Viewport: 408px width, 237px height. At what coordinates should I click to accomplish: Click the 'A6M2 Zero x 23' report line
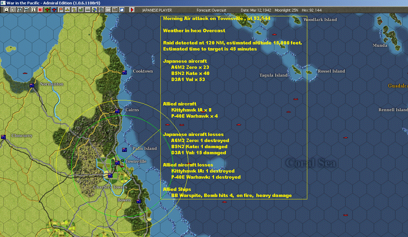(190, 67)
